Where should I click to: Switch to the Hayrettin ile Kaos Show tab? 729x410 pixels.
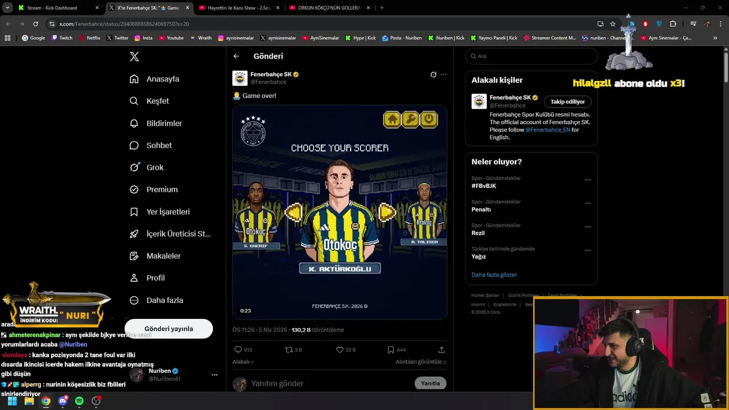tap(240, 8)
